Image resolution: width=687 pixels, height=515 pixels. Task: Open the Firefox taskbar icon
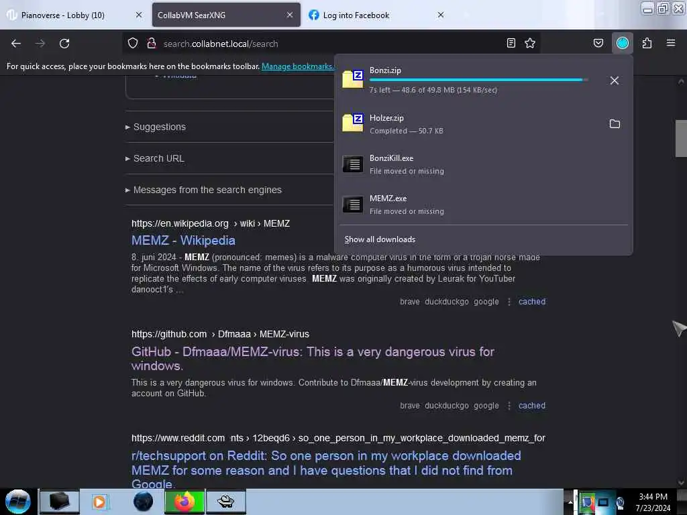pos(184,502)
